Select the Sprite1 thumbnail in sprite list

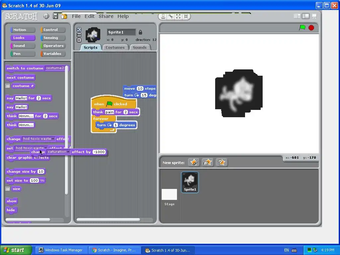(190, 182)
